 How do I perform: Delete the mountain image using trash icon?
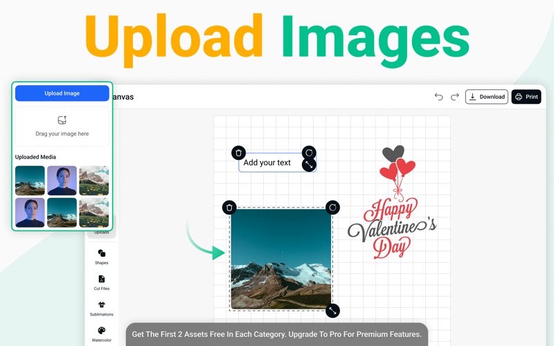229,208
